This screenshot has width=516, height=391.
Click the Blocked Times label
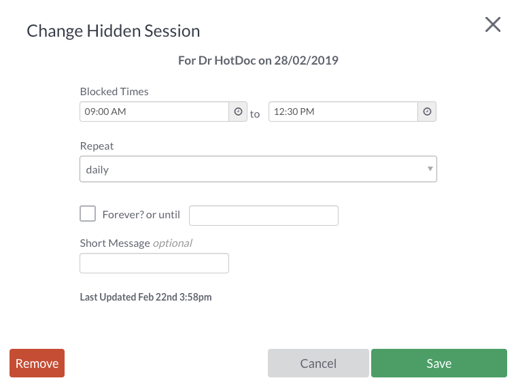tap(114, 92)
